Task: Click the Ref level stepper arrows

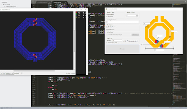Action: coord(22,73)
